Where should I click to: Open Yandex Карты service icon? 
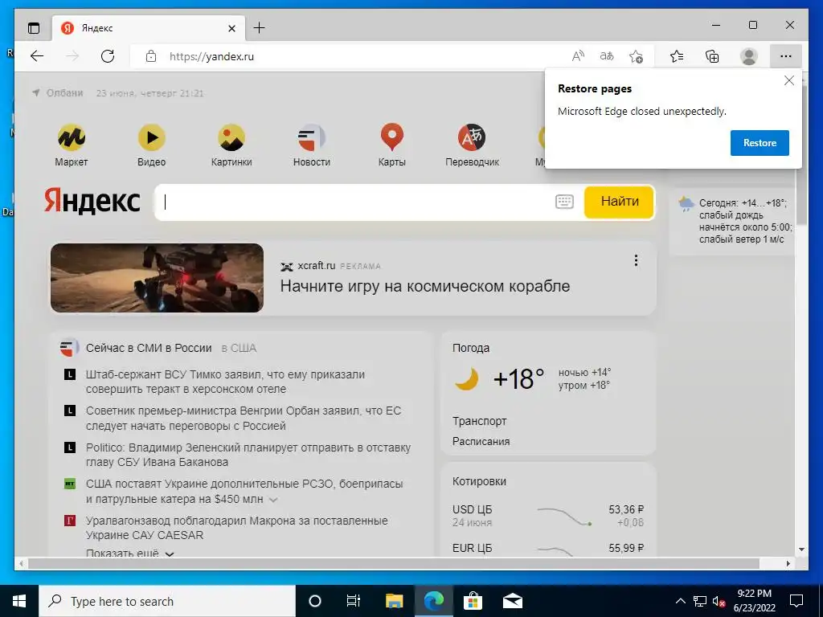click(x=392, y=145)
